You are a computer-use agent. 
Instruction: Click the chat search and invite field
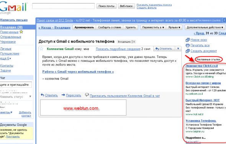click(16, 84)
